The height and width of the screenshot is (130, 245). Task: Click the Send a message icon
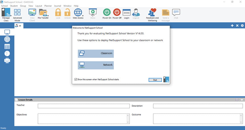click(x=166, y=12)
